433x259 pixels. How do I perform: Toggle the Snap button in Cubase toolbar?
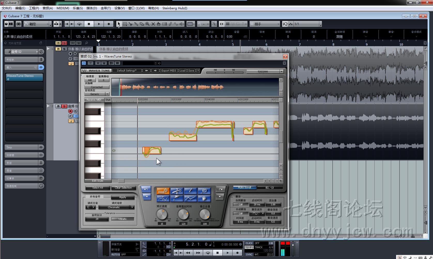pyautogui.click(x=222, y=24)
